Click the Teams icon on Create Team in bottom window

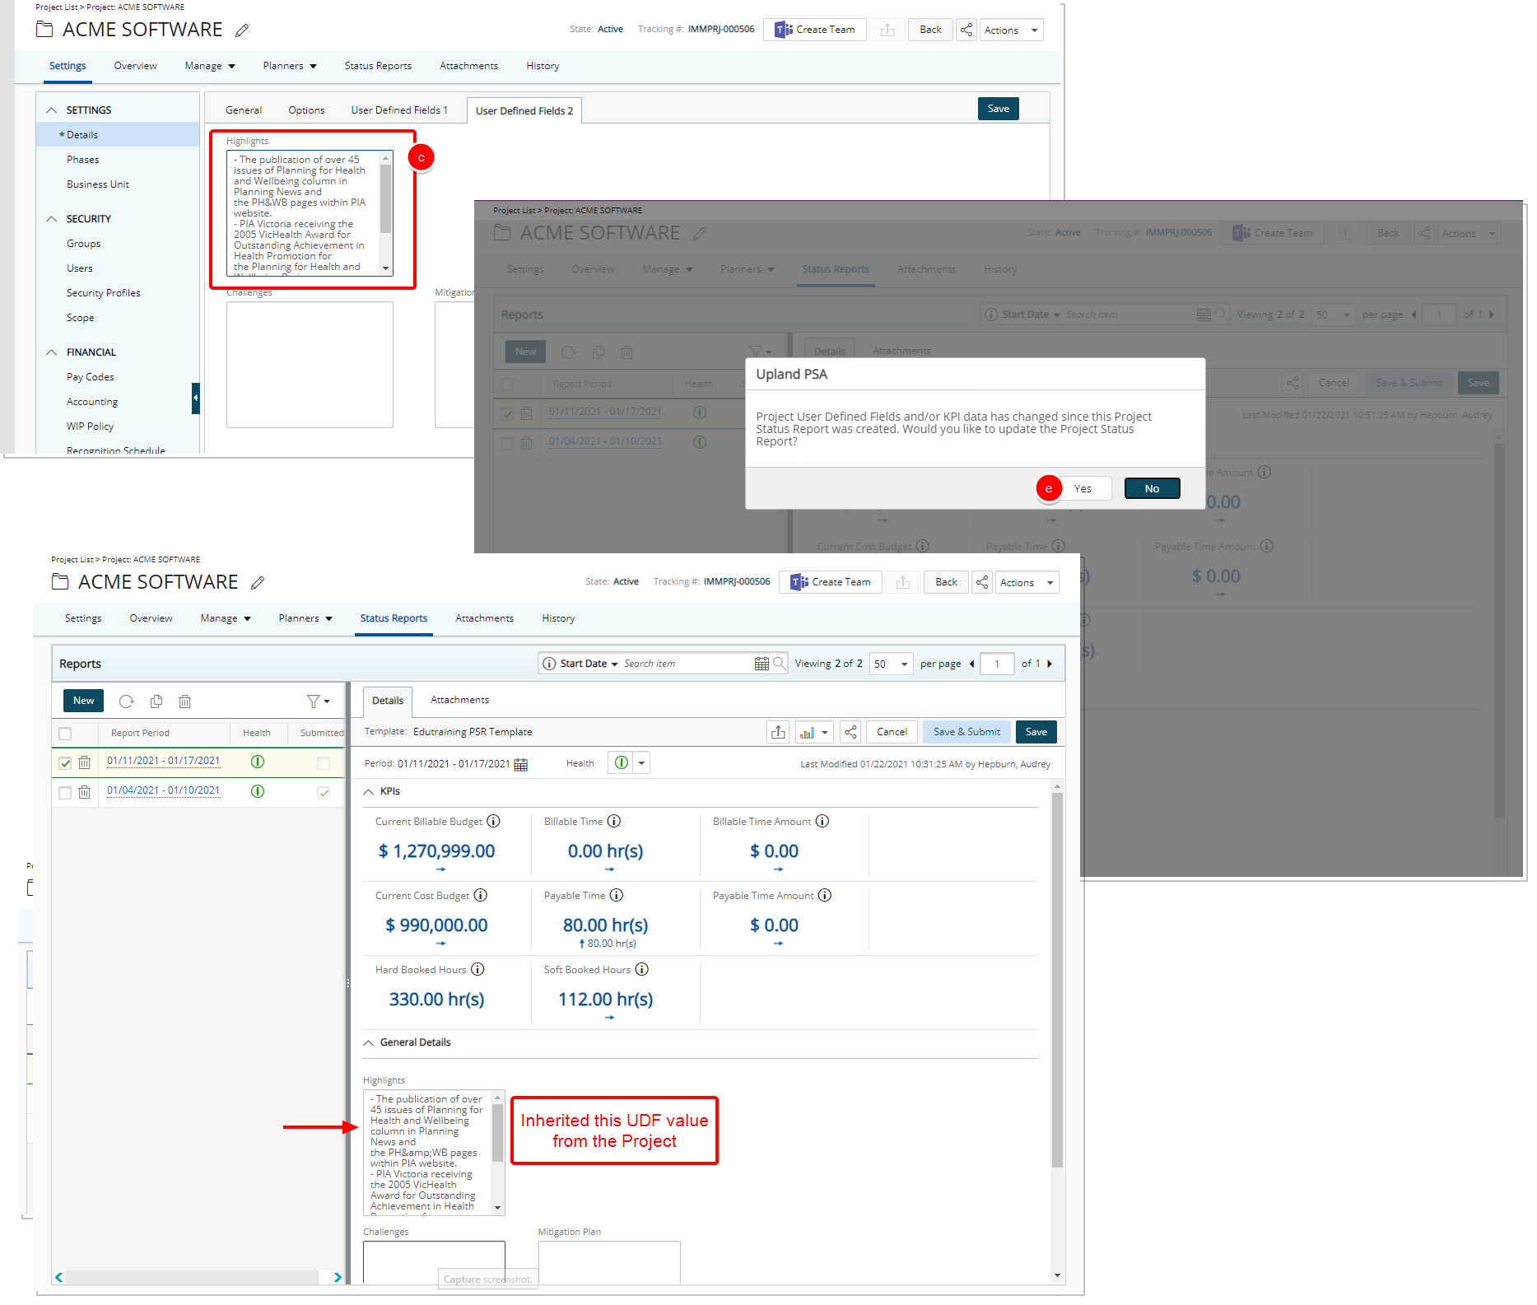(x=799, y=582)
